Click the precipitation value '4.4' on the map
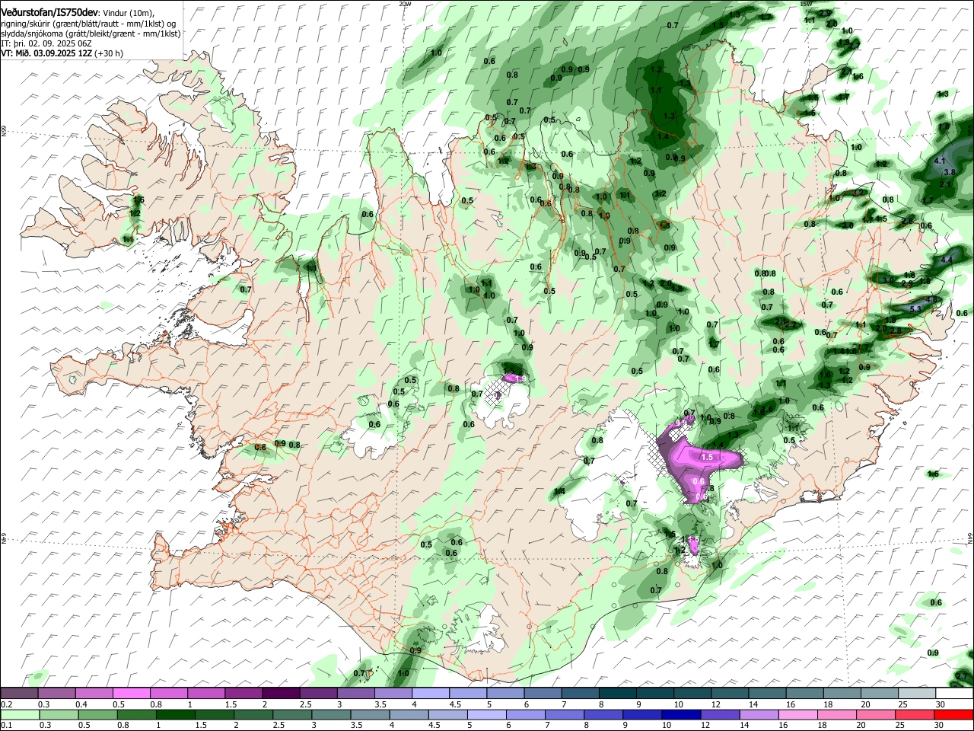The image size is (974, 731). point(947,260)
